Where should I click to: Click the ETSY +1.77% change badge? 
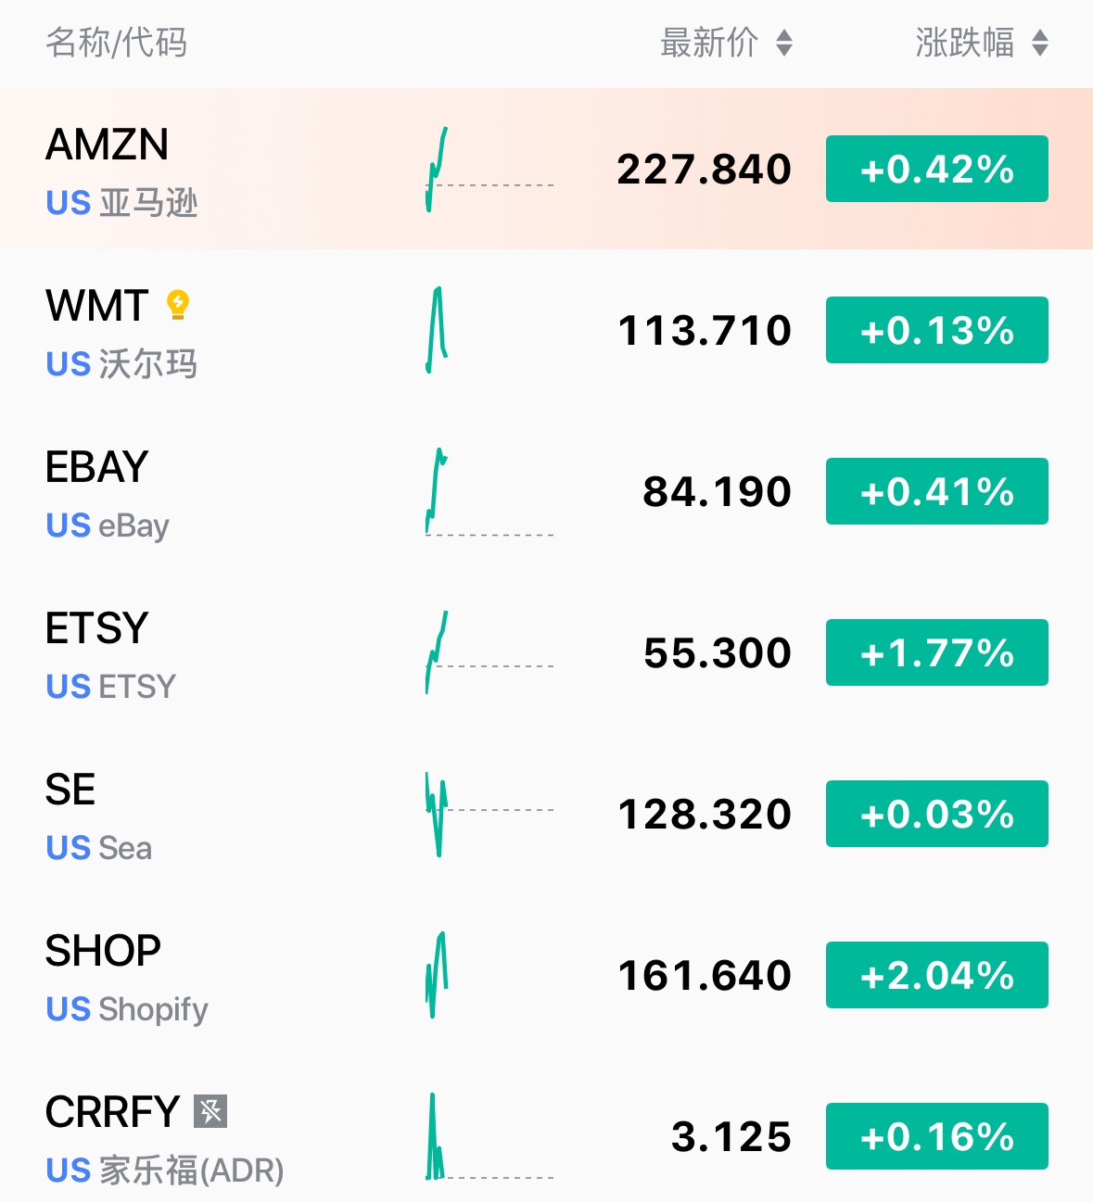pos(936,652)
